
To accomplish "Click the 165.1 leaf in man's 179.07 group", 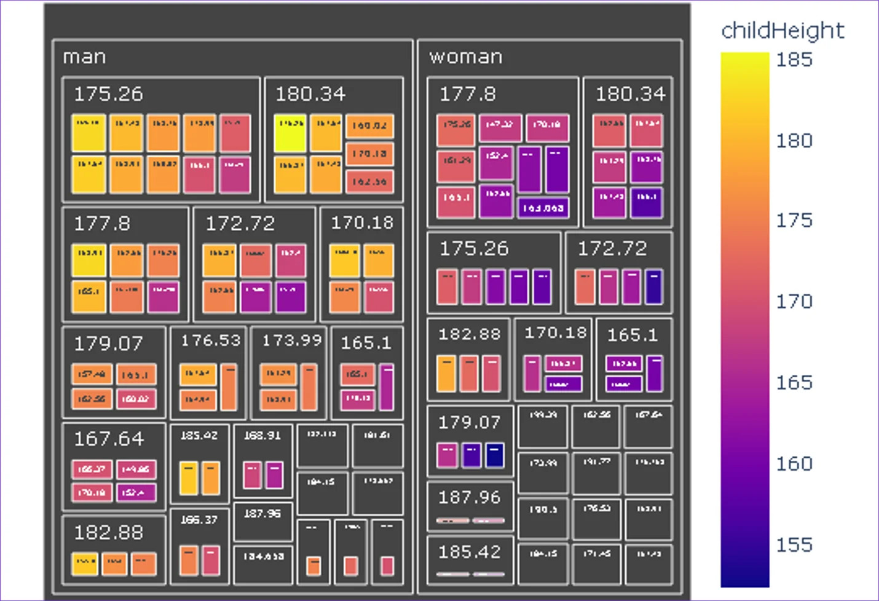I will (136, 374).
